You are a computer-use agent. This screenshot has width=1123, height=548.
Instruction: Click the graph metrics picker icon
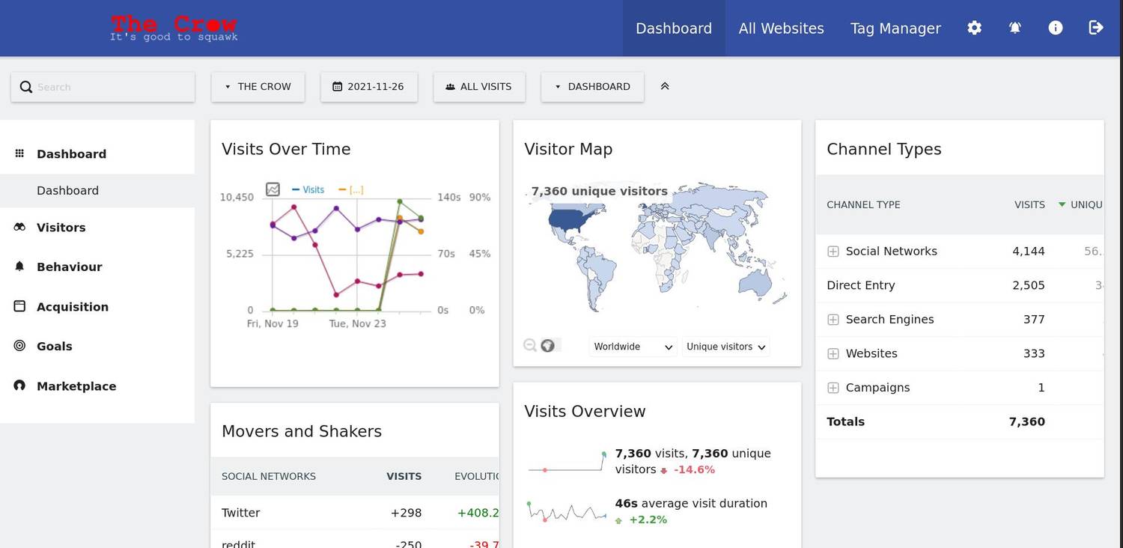[273, 189]
